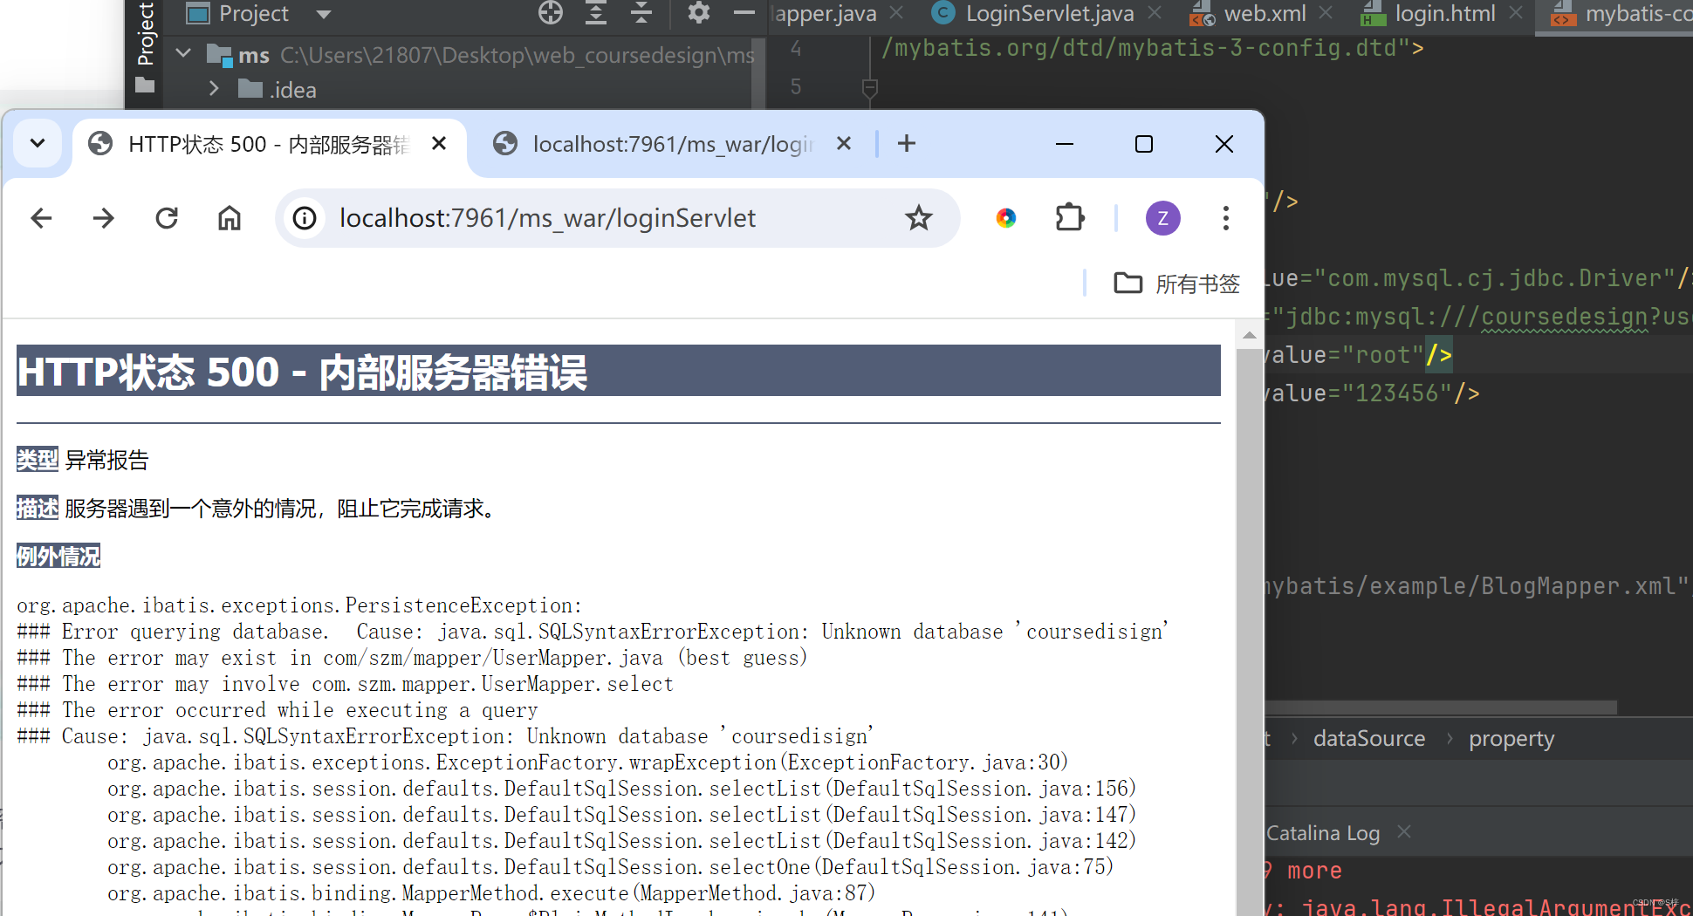Bookmark the current page with the star

(918, 217)
